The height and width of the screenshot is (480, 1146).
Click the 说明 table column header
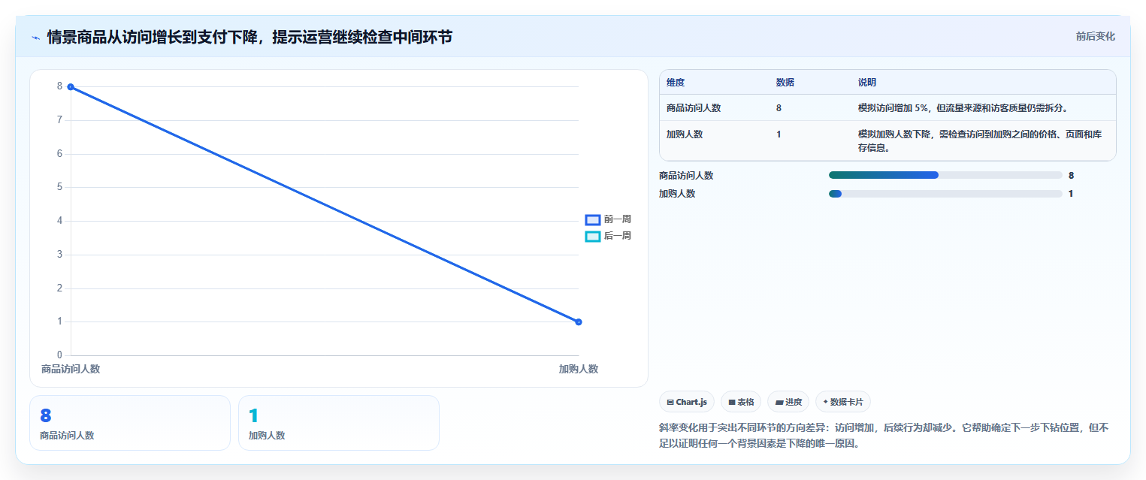coord(867,83)
